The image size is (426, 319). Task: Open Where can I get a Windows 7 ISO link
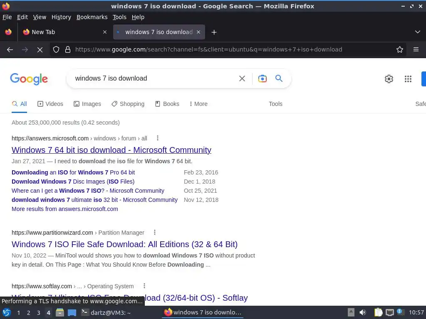88,191
